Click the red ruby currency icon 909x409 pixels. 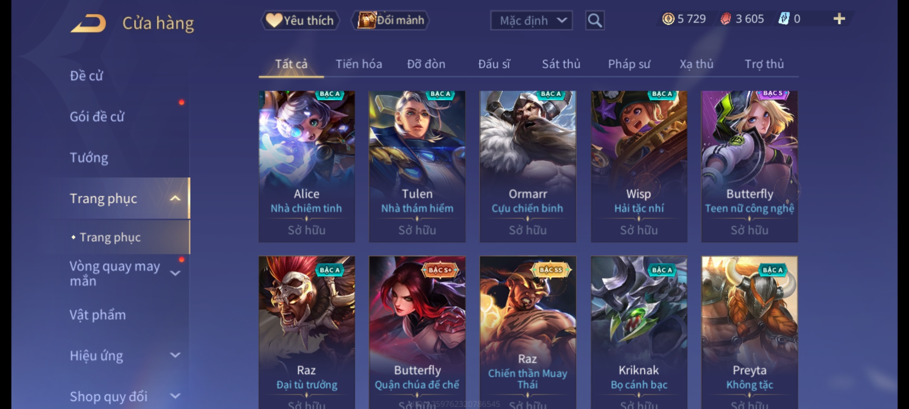click(x=726, y=19)
